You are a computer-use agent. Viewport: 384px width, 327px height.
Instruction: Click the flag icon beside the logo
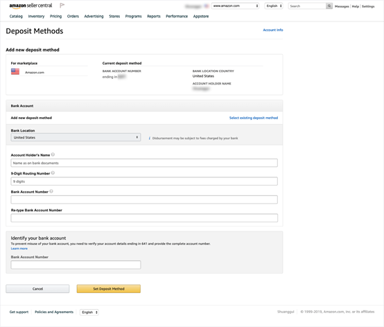62,6
